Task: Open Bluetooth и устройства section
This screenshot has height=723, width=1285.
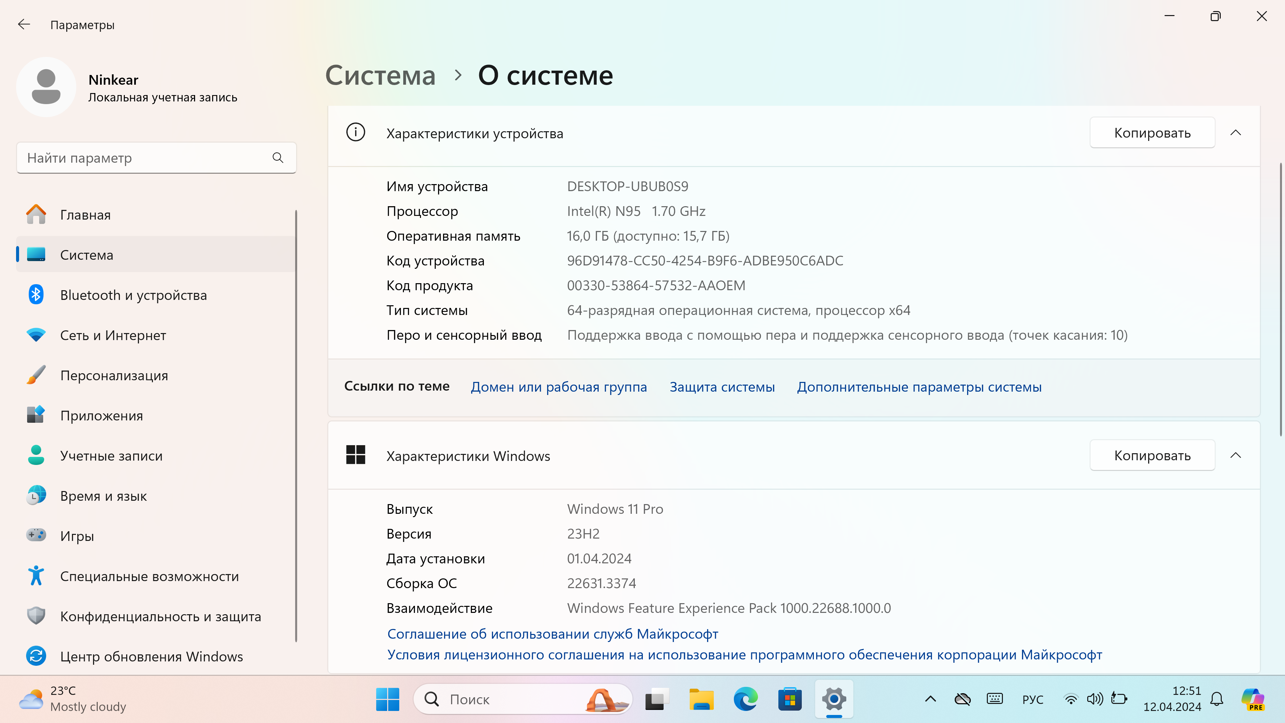Action: [133, 295]
